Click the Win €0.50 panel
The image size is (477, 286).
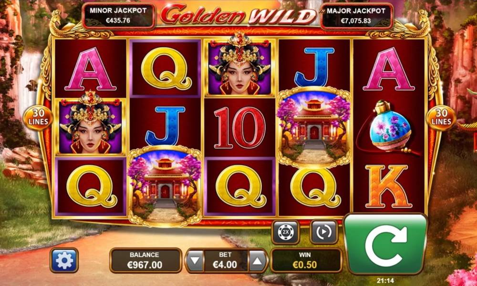(305, 260)
